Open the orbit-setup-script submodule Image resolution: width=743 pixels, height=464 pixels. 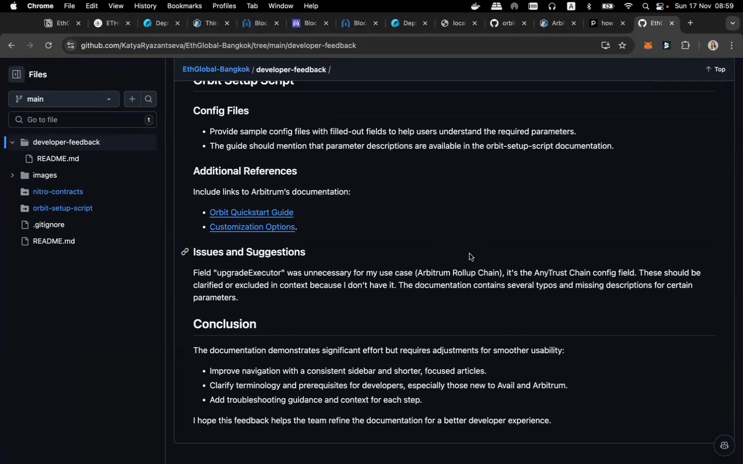62,208
